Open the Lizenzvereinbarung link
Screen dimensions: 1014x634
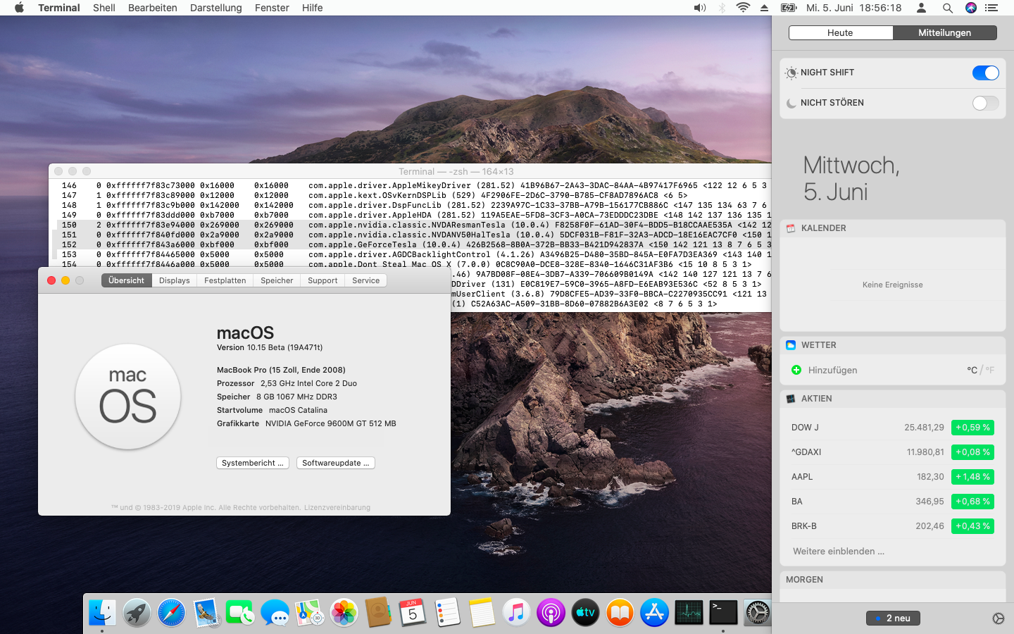point(337,507)
